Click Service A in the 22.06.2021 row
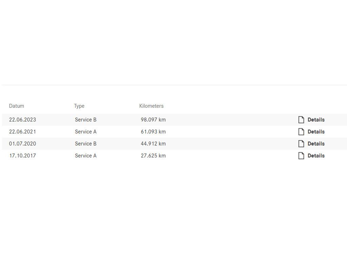Viewport: 347px width, 260px height. [x=86, y=132]
